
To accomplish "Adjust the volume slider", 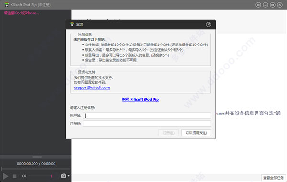I will point(40,176).
